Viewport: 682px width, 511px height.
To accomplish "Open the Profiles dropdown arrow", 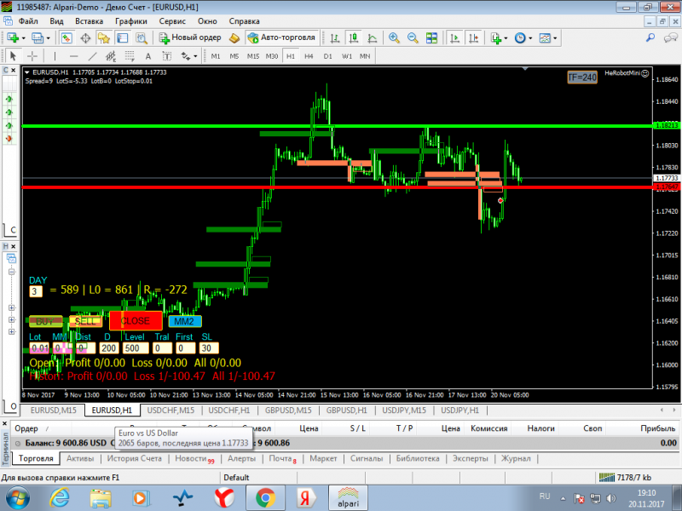I will pyautogui.click(x=48, y=38).
